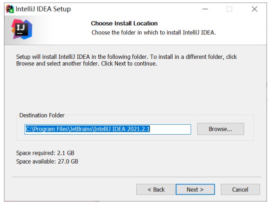Click the greyed-out maximize window button
Image resolution: width=272 pixels, height=205 pixels.
(x=229, y=9)
